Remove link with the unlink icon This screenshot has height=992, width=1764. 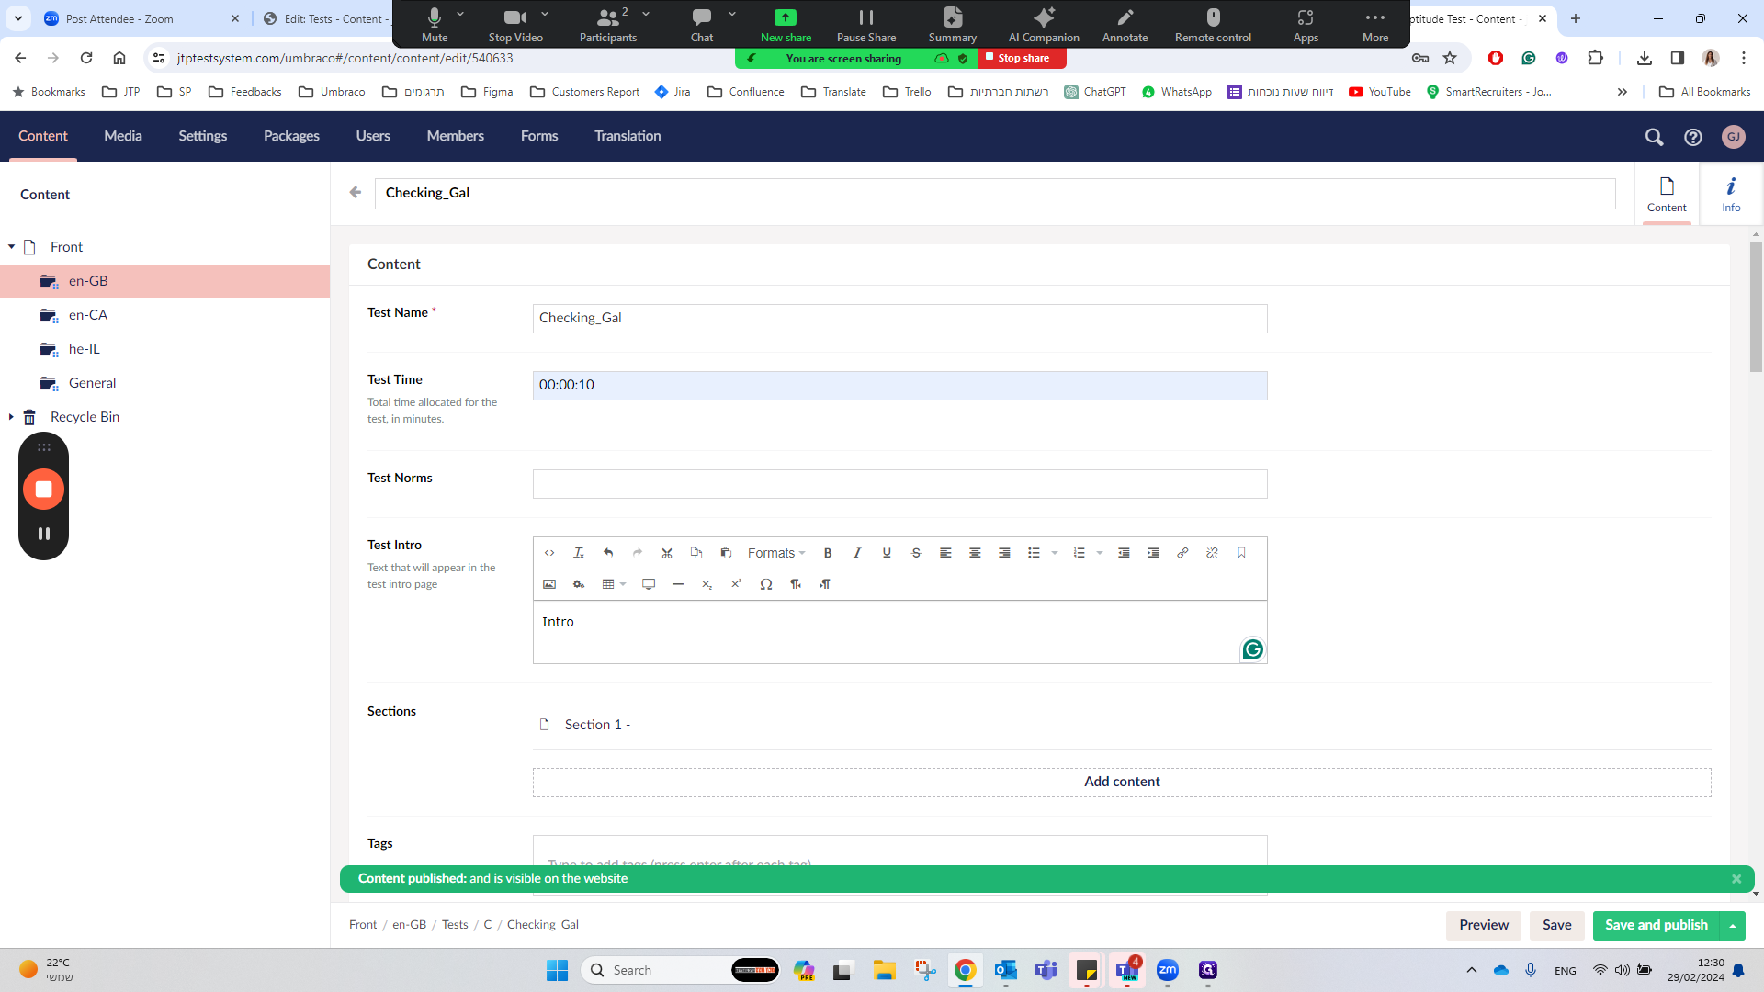click(1212, 553)
